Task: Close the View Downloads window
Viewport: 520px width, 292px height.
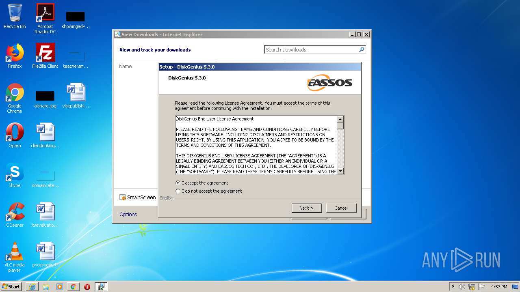Action: [366, 34]
